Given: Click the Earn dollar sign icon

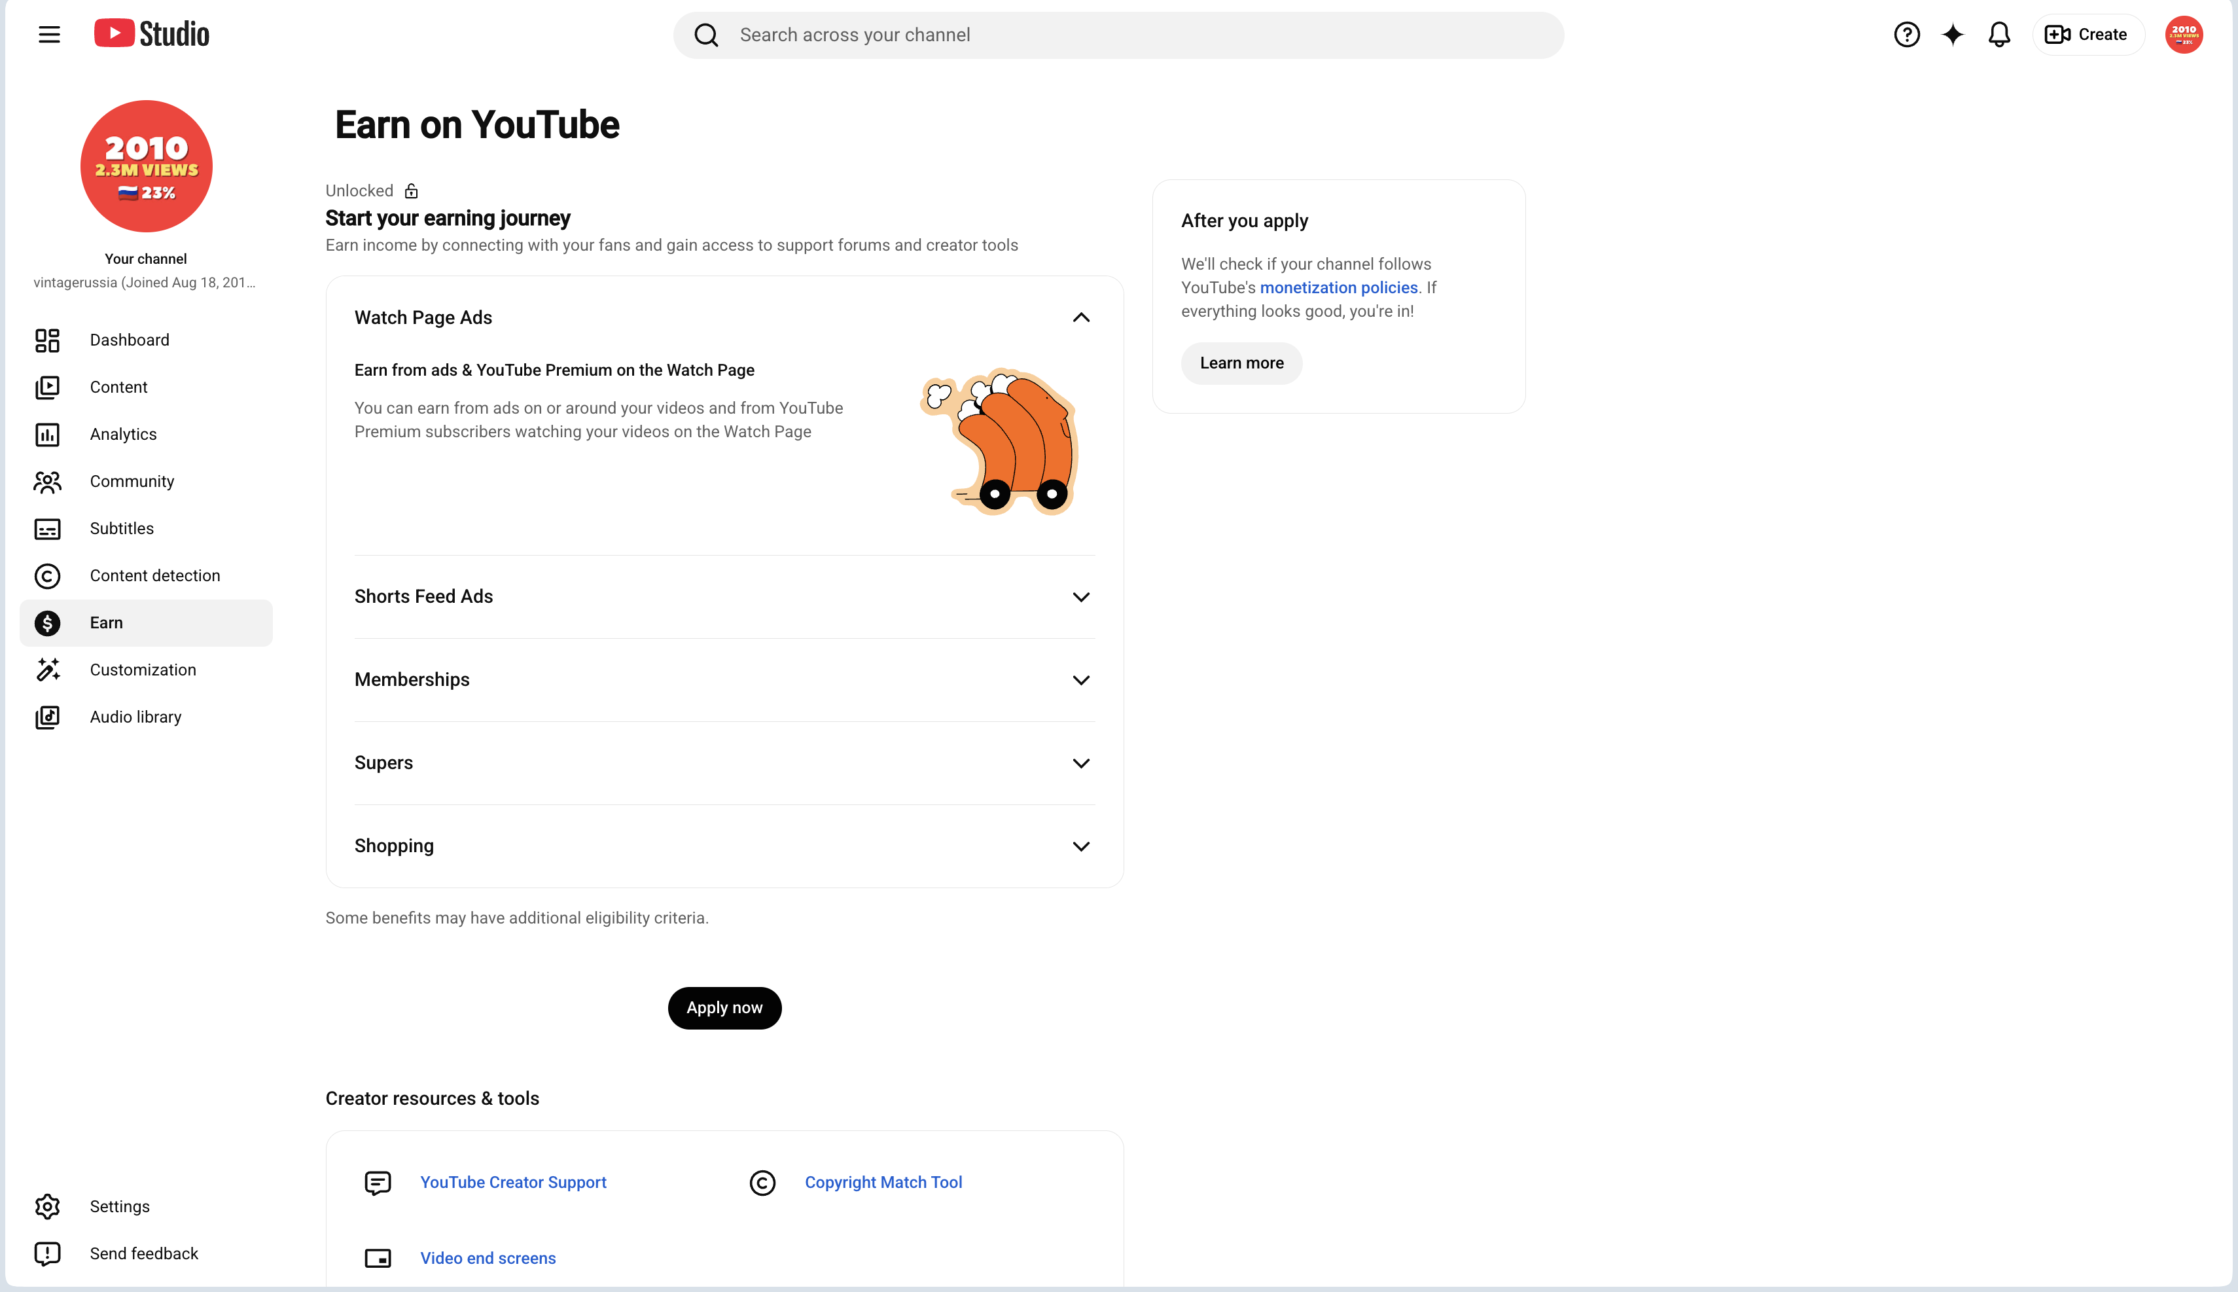Looking at the screenshot, I should tap(47, 623).
